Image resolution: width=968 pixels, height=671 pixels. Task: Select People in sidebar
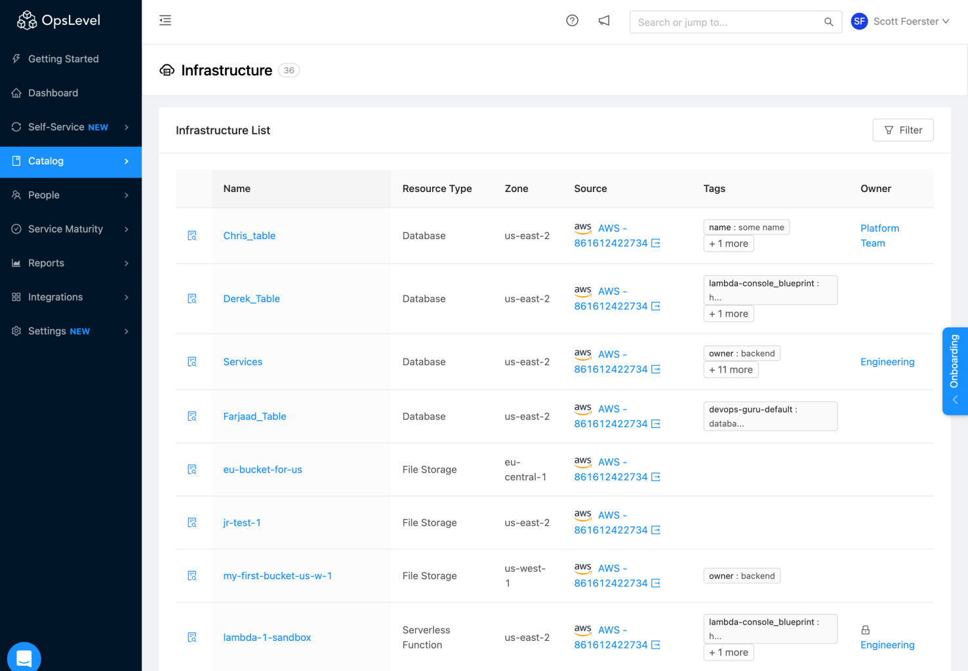[71, 195]
